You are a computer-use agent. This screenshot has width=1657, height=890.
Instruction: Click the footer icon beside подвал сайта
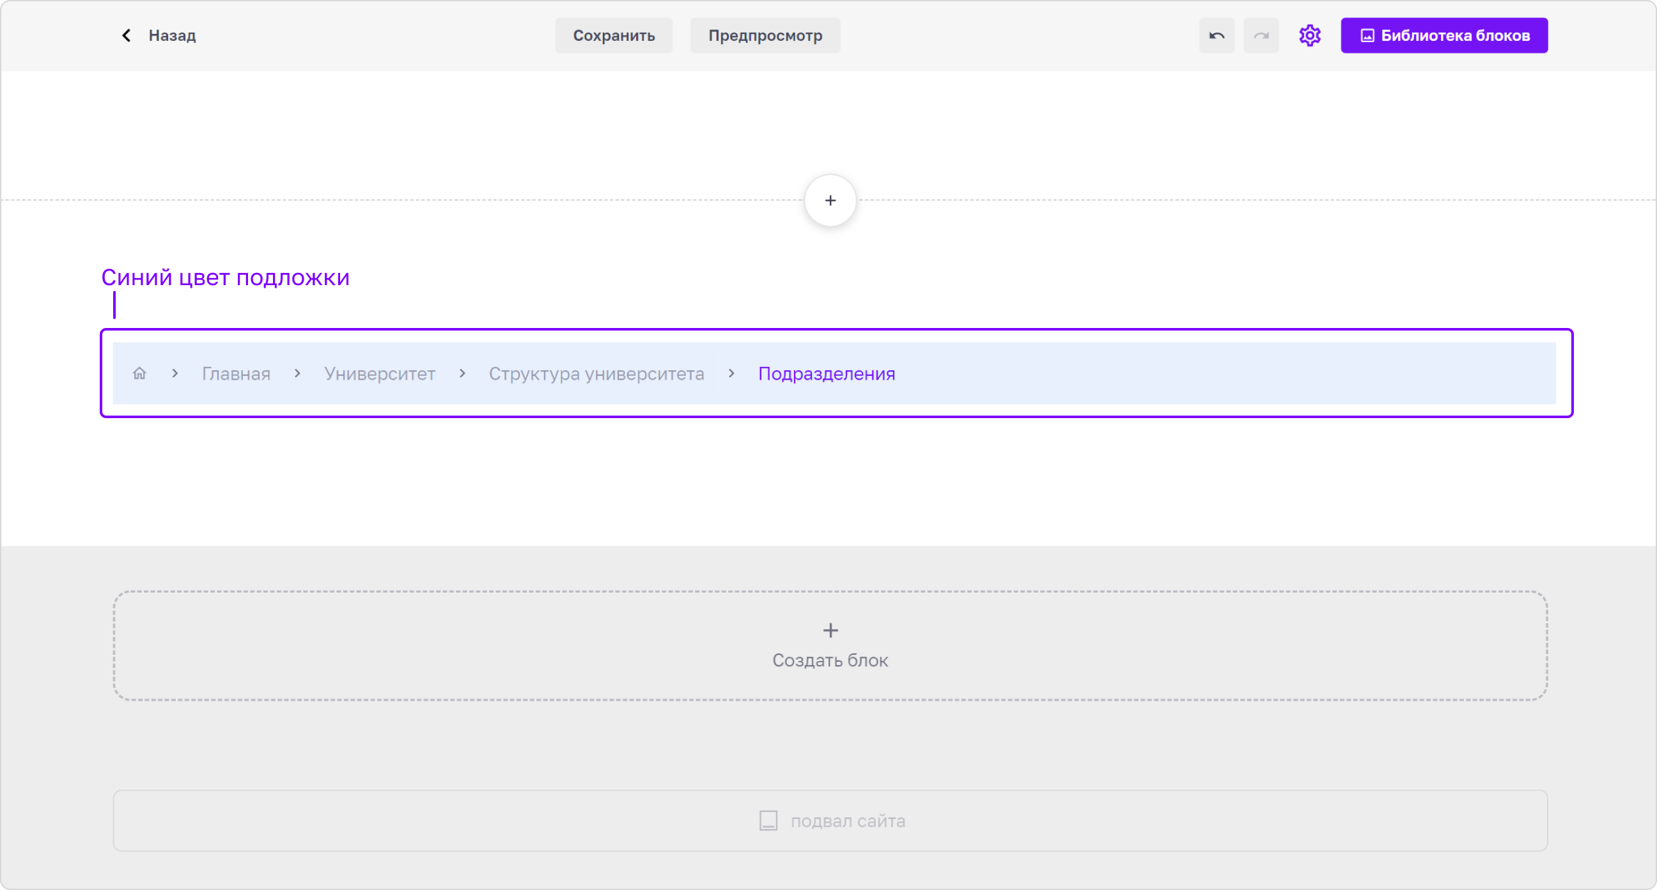768,820
